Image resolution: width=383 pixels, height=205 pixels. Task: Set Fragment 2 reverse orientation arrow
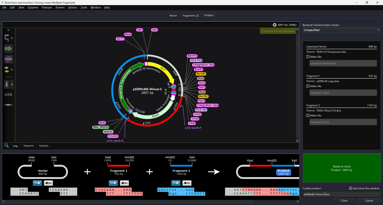coord(187,183)
